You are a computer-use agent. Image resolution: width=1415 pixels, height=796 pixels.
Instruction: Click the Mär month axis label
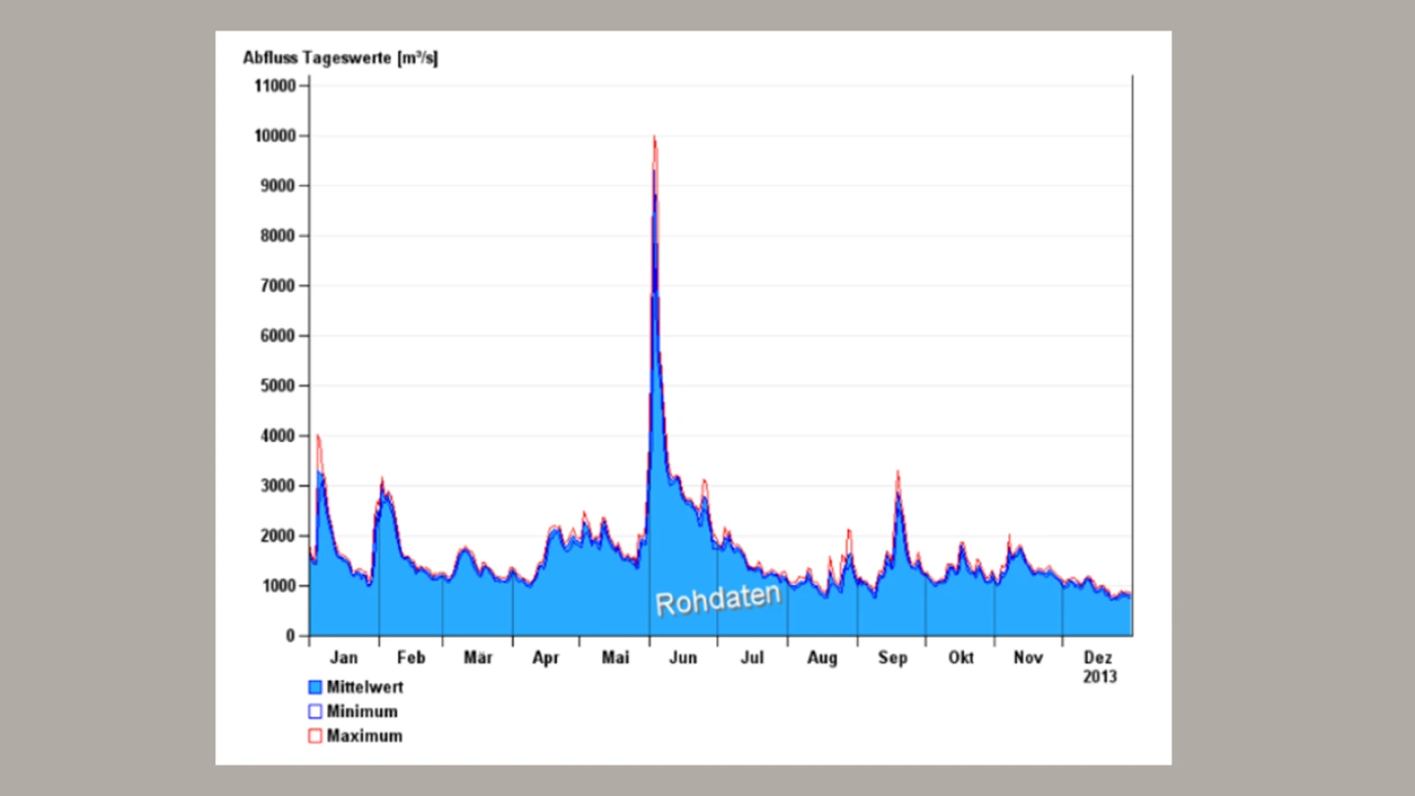478,657
